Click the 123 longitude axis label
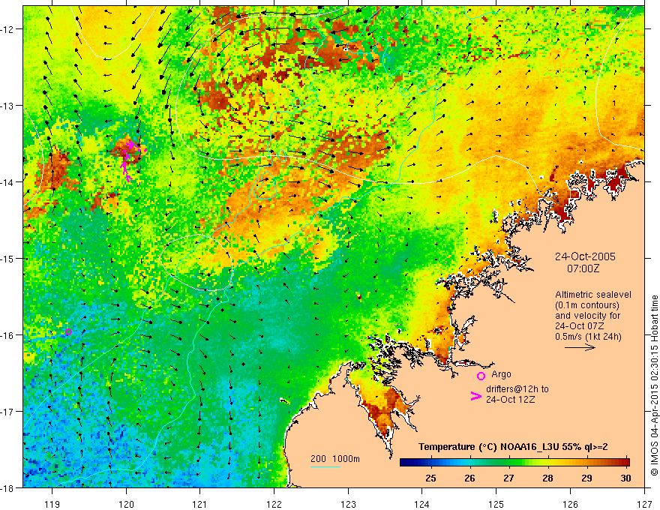 348,505
